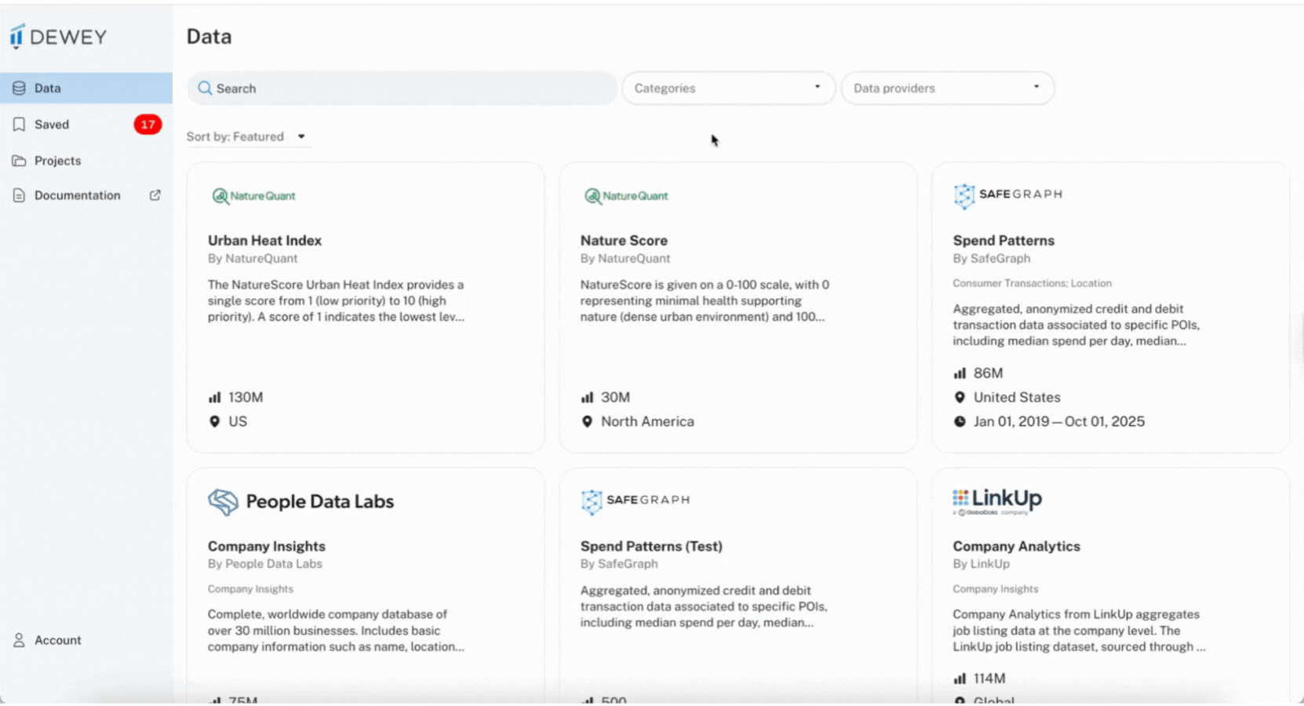Go to the Data section
This screenshot has width=1304, height=706.
pyautogui.click(x=86, y=89)
